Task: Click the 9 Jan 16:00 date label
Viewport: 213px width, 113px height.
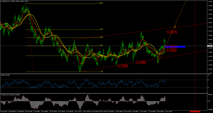Action: (x=144, y=112)
